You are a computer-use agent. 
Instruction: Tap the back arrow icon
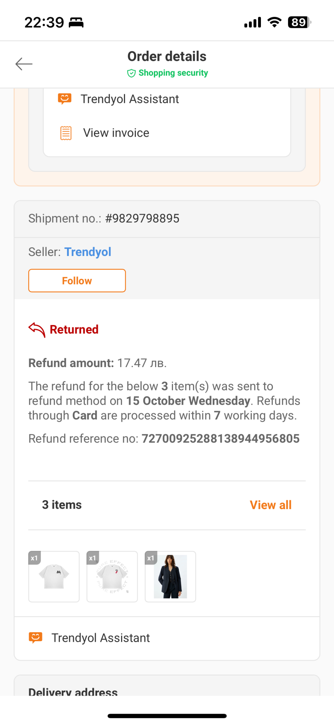pyautogui.click(x=24, y=64)
